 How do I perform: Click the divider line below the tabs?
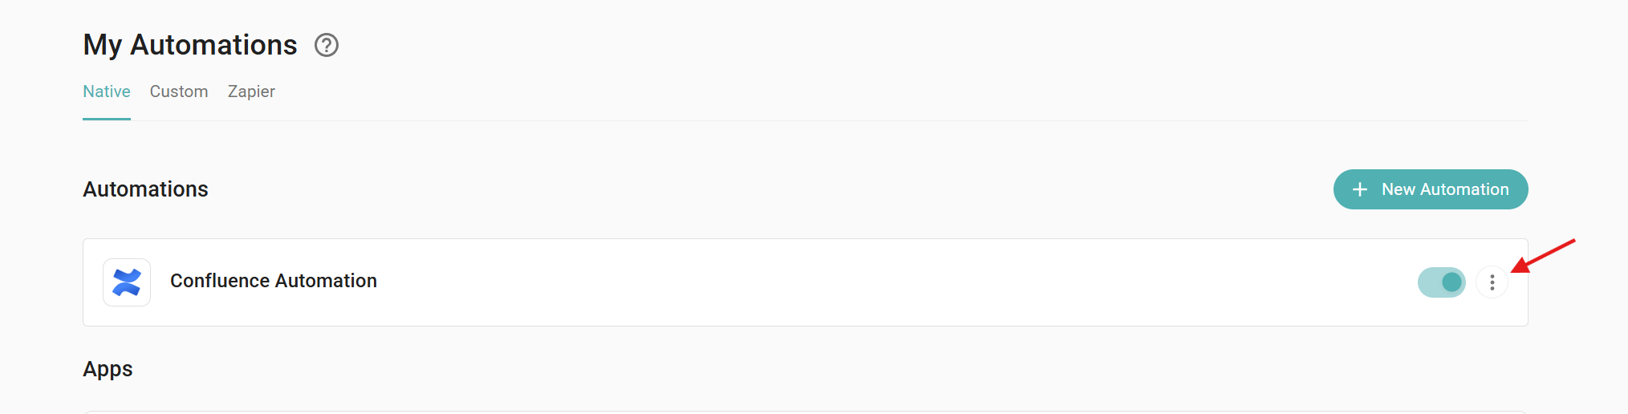[802, 120]
